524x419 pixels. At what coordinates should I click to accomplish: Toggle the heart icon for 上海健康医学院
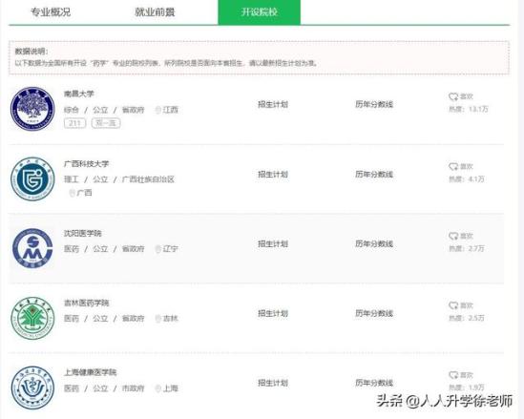(x=453, y=375)
